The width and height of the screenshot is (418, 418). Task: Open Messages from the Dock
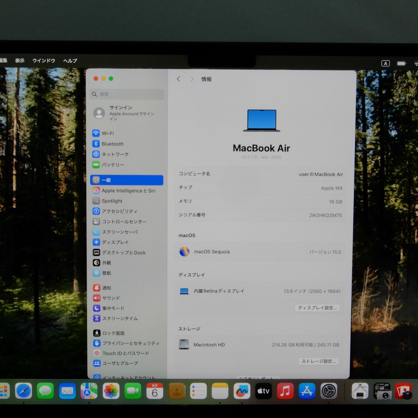(x=45, y=391)
